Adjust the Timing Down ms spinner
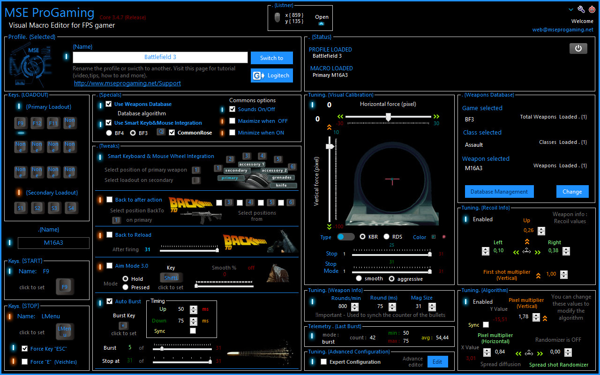The height and width of the screenshot is (375, 600). (x=193, y=321)
